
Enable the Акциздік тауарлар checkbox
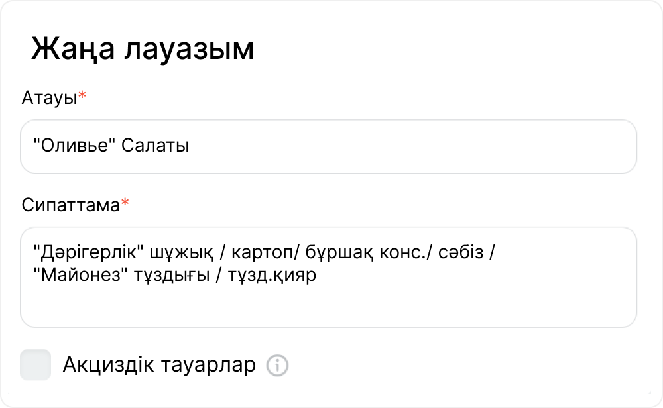pyautogui.click(x=35, y=365)
